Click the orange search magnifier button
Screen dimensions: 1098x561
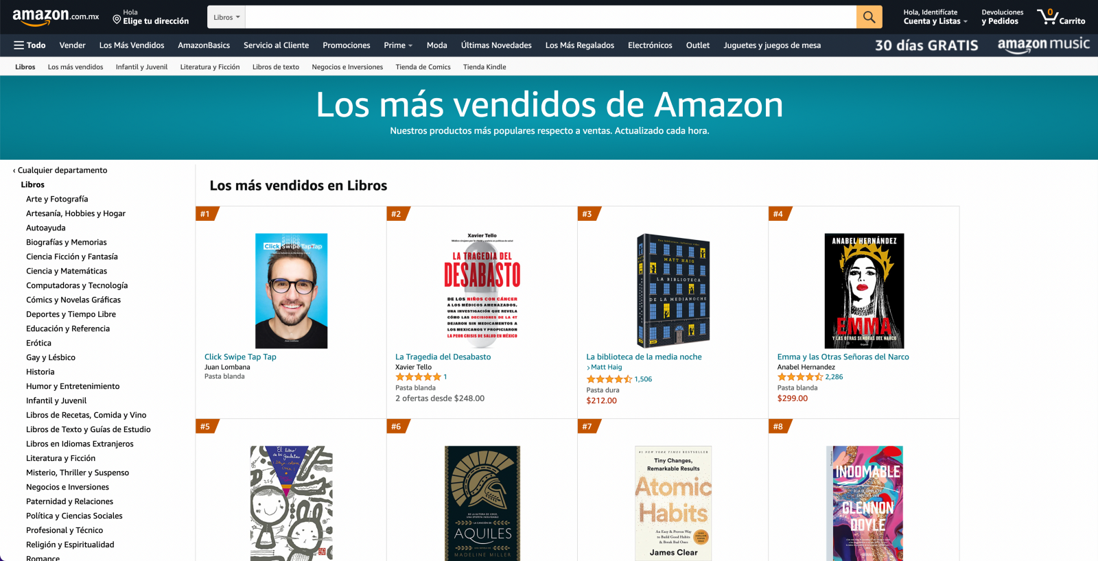pos(869,17)
